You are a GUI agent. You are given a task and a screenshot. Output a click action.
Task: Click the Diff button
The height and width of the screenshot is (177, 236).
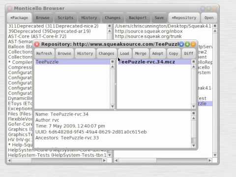coord(188,54)
